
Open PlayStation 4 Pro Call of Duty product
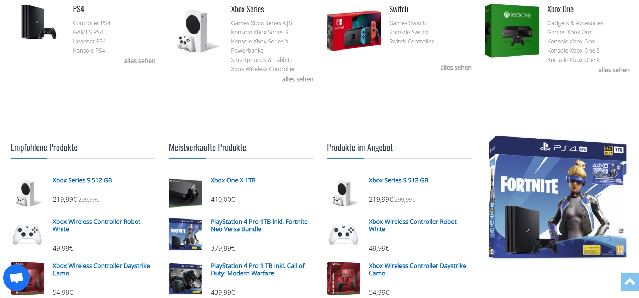258,269
